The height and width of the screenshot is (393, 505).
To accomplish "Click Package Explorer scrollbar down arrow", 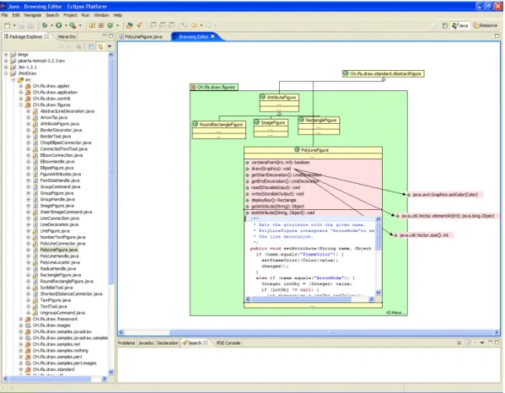I will [x=110, y=372].
